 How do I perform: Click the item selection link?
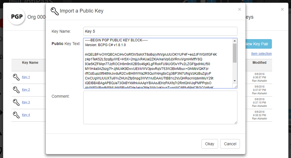[261, 54]
